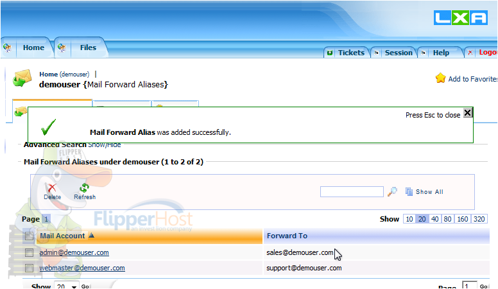Toggle the select-all checkbox in header
The width and height of the screenshot is (498, 289).
(30, 236)
